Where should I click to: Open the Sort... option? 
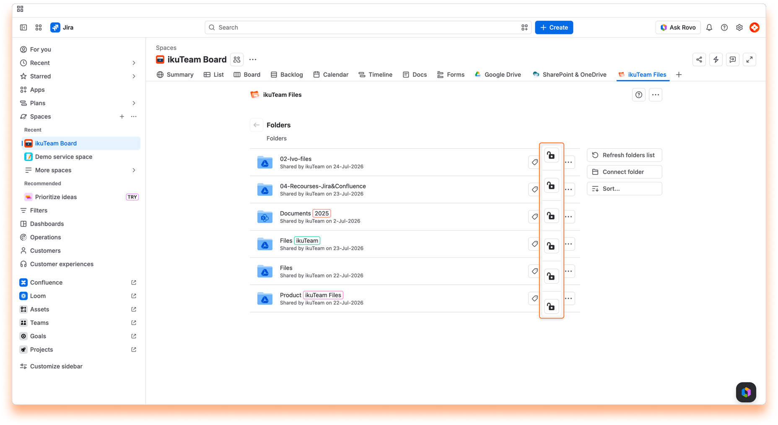(x=624, y=189)
